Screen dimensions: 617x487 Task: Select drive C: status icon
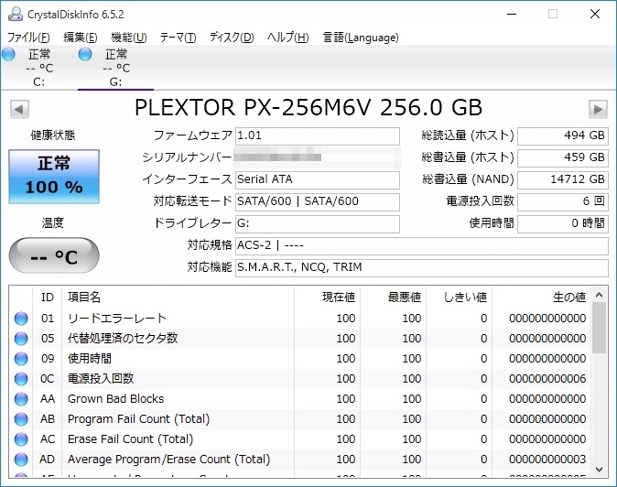point(9,55)
